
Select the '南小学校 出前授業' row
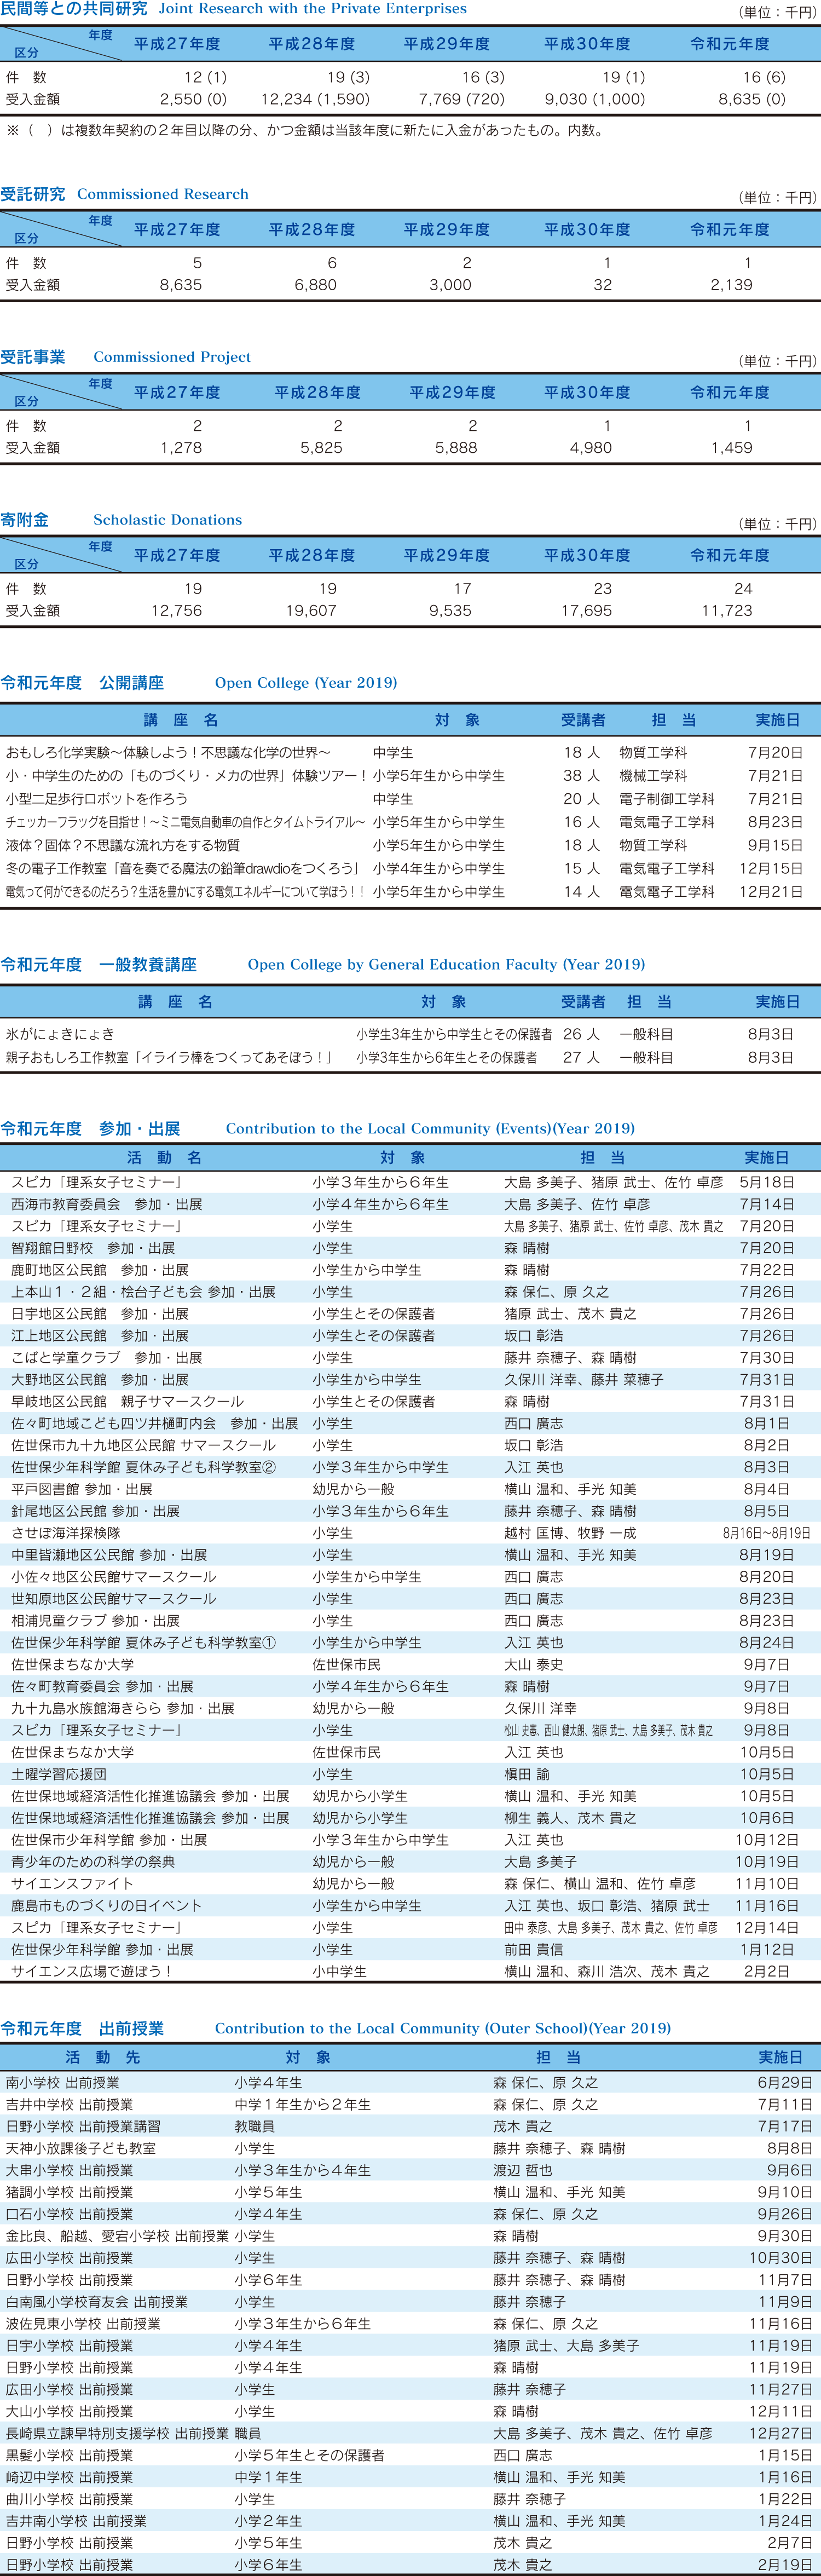click(x=410, y=2082)
